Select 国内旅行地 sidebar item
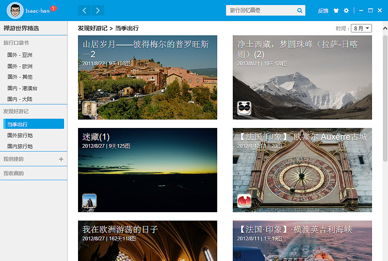Image resolution: width=388 pixels, height=261 pixels. (x=20, y=146)
